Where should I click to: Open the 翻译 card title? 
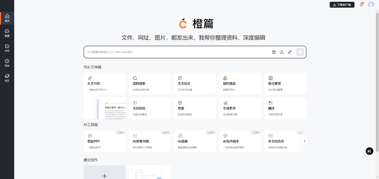point(271,108)
